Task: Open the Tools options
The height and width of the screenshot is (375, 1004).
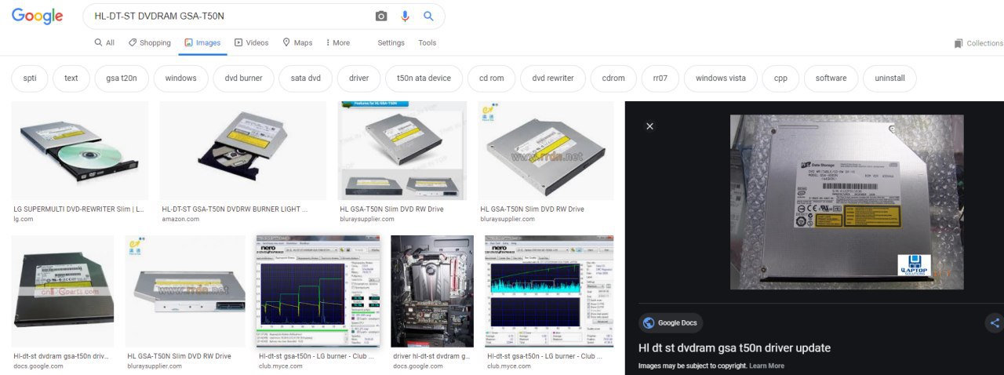Action: (427, 43)
